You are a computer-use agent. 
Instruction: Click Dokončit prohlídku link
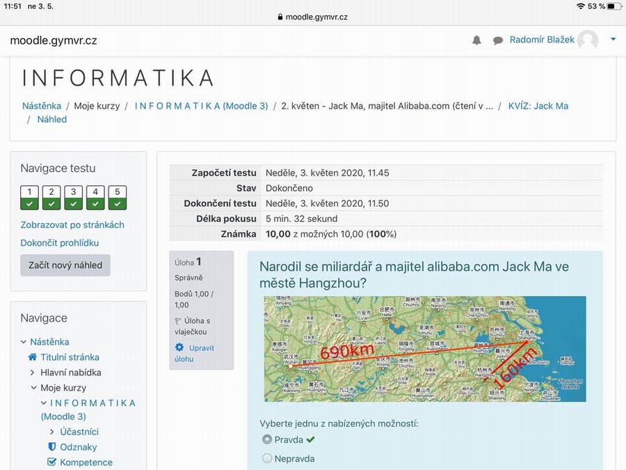point(60,242)
